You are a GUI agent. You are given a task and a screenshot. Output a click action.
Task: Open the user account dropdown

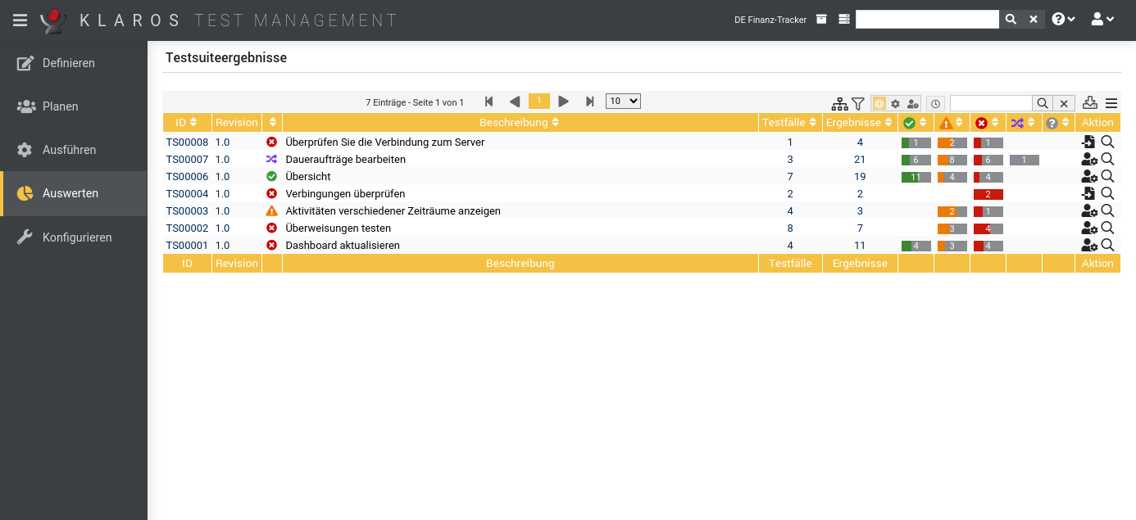(x=1102, y=20)
